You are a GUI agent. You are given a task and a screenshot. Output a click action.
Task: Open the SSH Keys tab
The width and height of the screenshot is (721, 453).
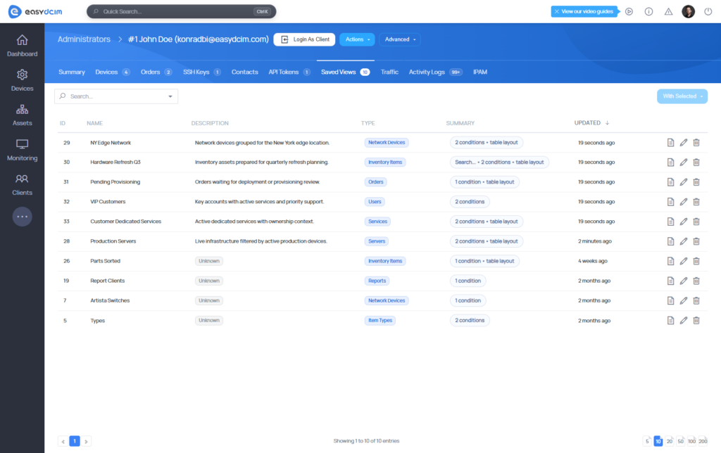coord(202,72)
